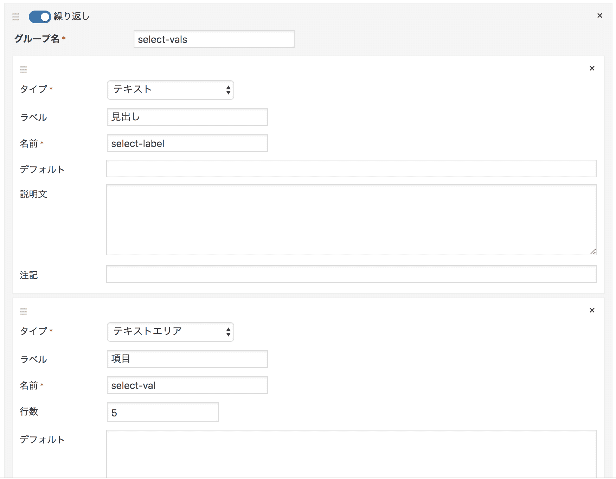Click the drag handle of the テキストエリア field
Viewport: 616px width, 479px height.
coord(23,311)
